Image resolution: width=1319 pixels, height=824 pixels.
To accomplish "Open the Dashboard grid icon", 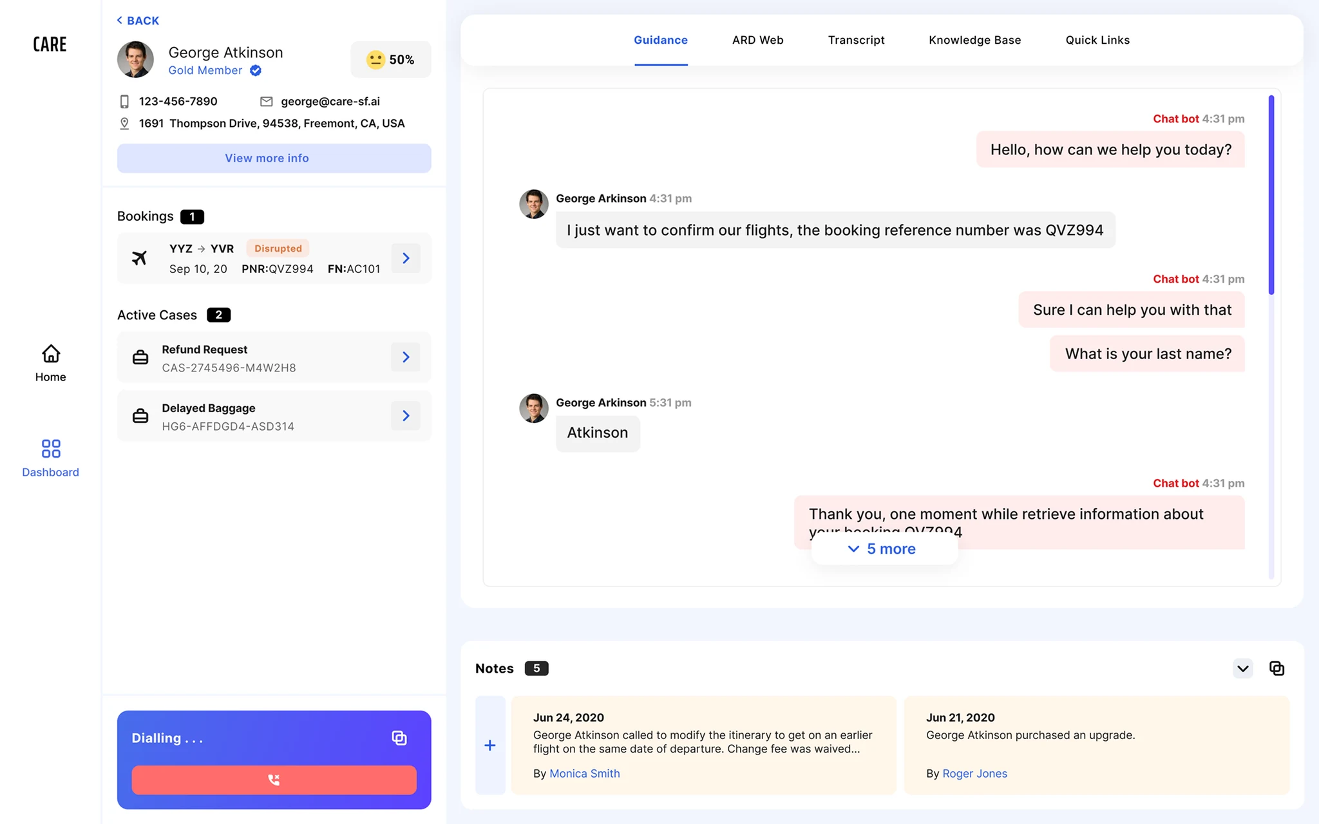I will click(x=51, y=448).
